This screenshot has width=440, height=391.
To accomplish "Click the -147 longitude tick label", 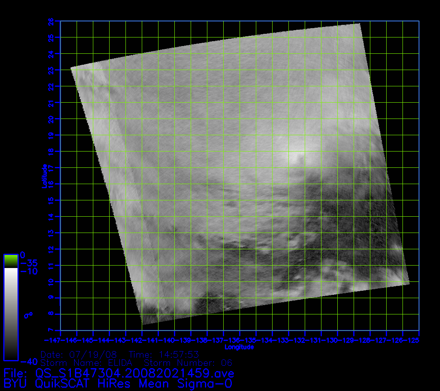I will pyautogui.click(x=53, y=340).
